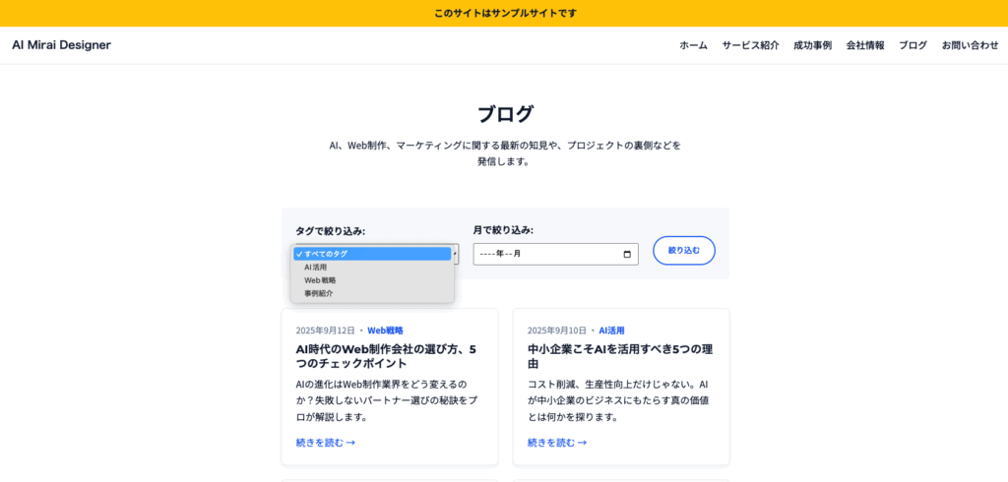Click 続きを読む on the 中小企業 article
Image resolution: width=1008 pixels, height=482 pixels.
[556, 443]
